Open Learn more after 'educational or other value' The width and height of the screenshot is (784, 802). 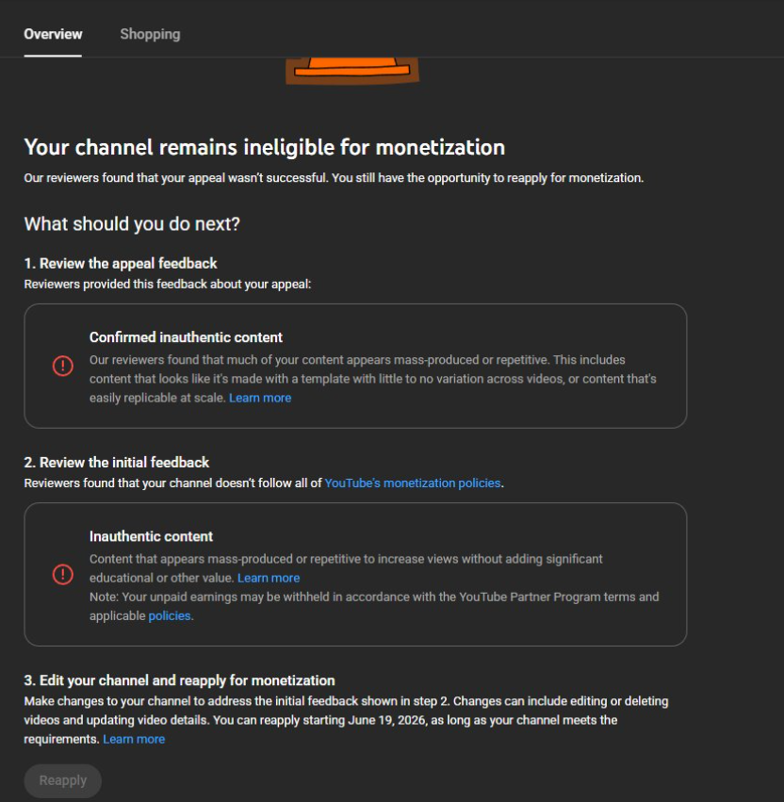pyautogui.click(x=269, y=578)
